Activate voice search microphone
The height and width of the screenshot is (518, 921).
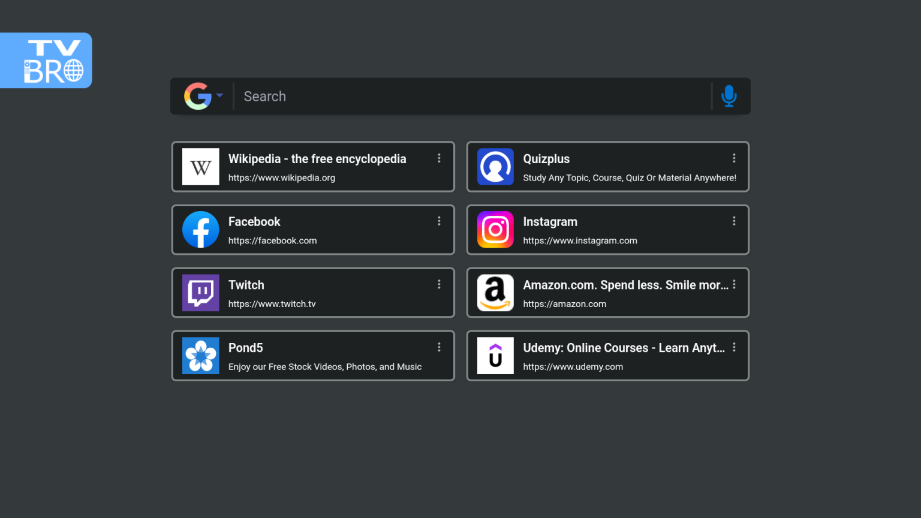[x=729, y=96]
